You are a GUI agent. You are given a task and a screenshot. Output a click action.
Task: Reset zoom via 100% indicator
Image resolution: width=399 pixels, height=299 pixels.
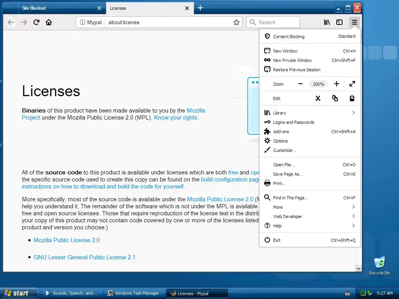(x=318, y=84)
